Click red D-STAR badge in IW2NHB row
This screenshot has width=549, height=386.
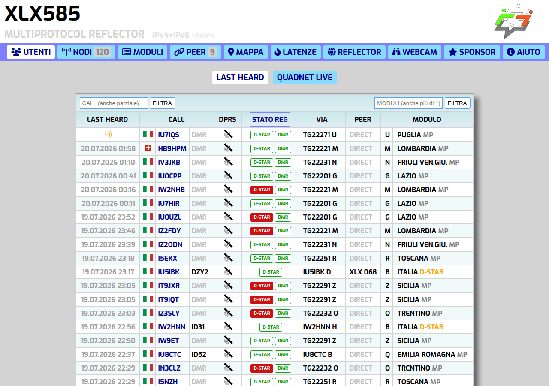click(x=262, y=190)
